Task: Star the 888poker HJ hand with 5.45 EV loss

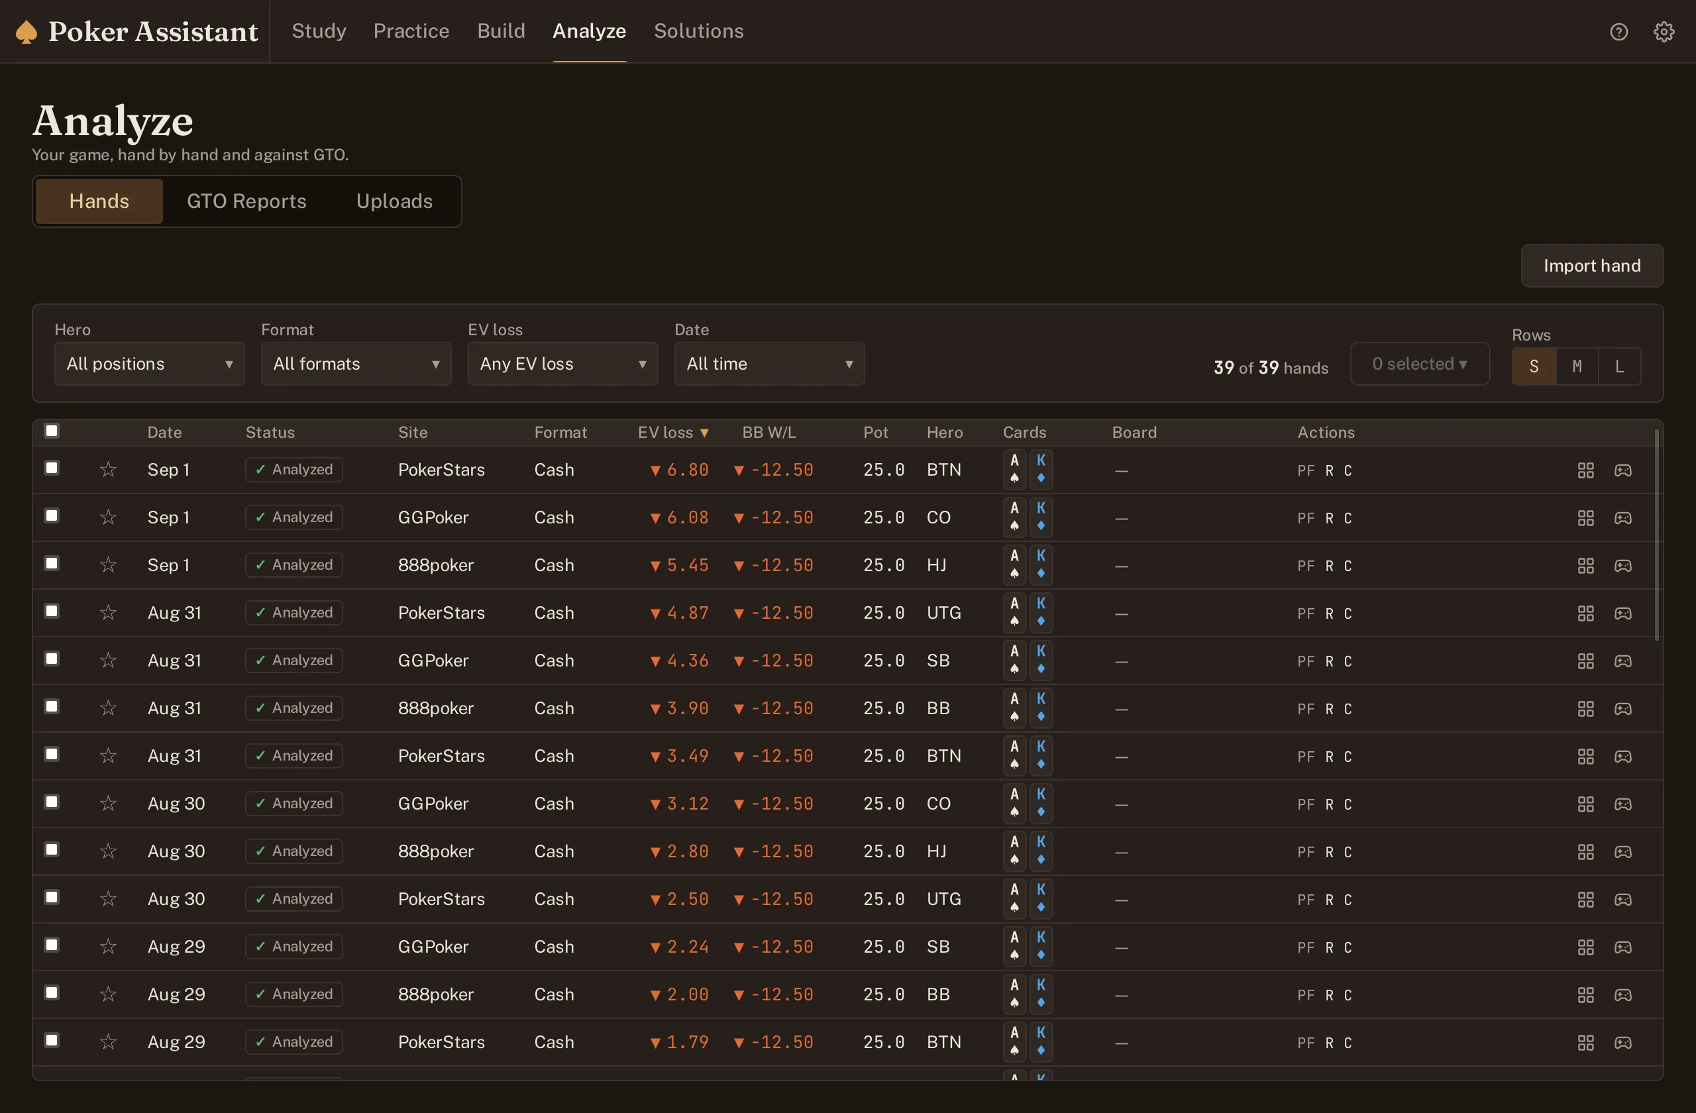Action: point(108,565)
